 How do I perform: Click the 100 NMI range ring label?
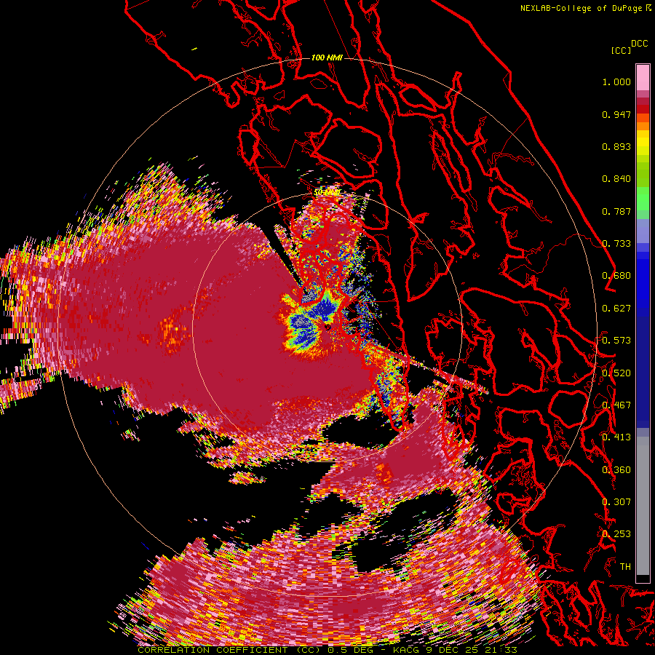pyautogui.click(x=327, y=57)
